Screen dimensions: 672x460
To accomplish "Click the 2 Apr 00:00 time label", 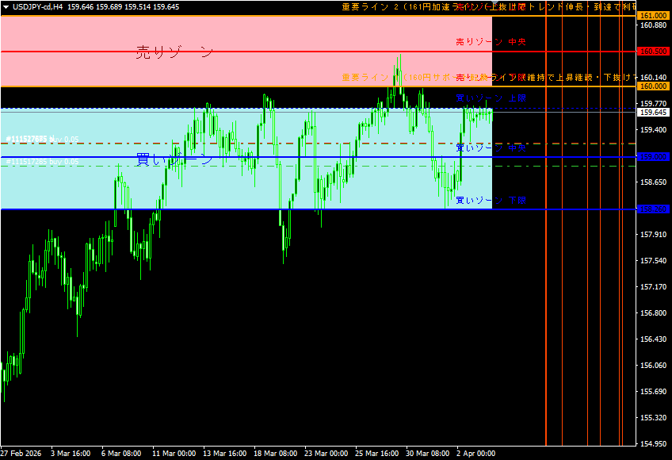I will [x=475, y=454].
